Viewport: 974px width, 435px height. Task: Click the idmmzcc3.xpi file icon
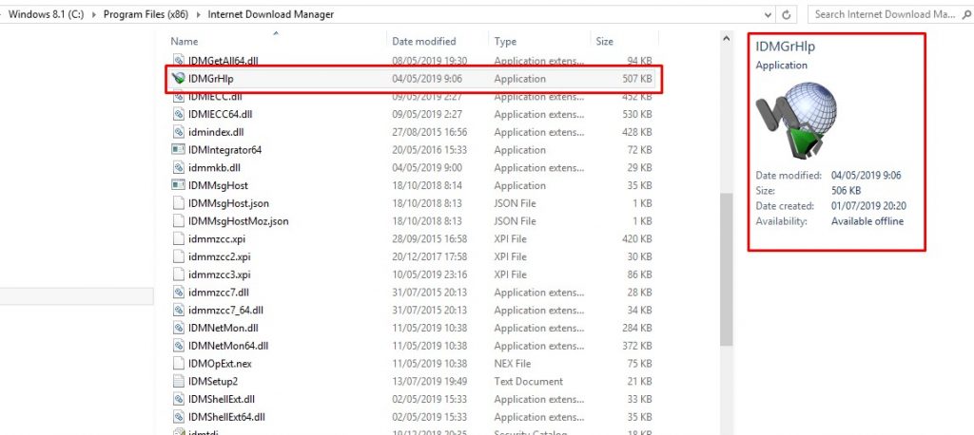point(179,274)
